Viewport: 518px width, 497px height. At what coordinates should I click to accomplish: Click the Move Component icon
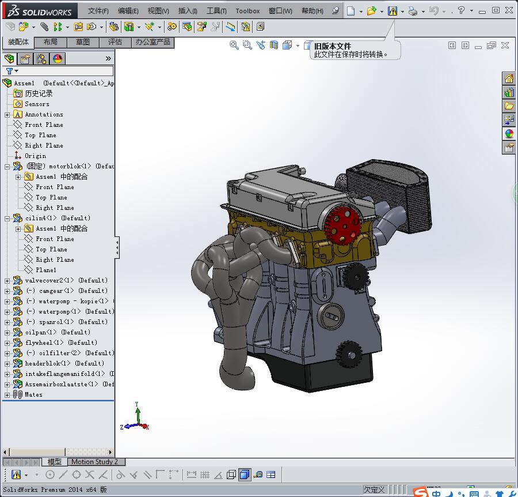click(92, 27)
